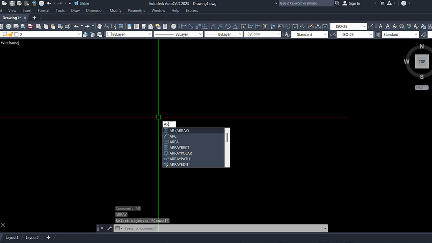Open the DesignCenter palette icon
Viewport: 432px width, 243px height.
[136, 26]
